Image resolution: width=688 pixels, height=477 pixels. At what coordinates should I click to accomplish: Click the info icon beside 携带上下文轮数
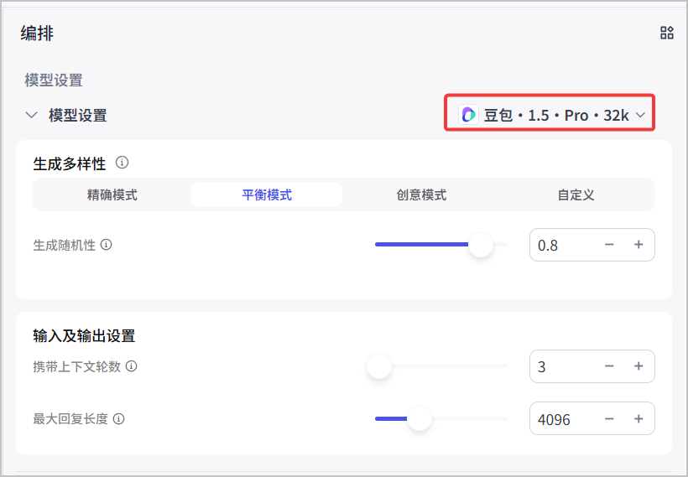pos(131,366)
